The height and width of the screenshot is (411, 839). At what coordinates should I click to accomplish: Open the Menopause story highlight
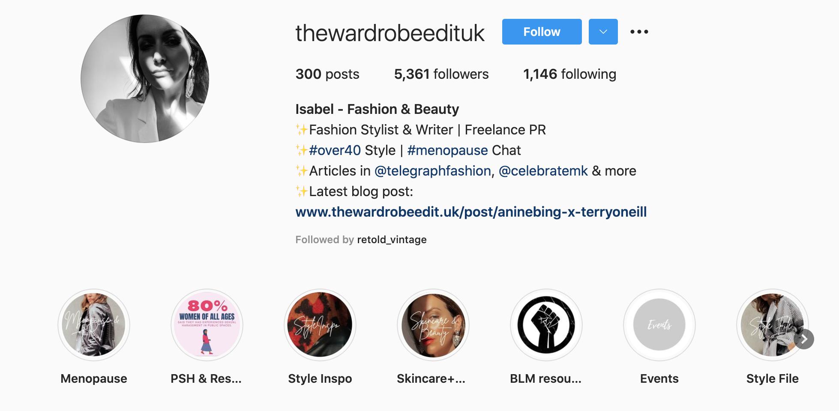[x=94, y=325]
